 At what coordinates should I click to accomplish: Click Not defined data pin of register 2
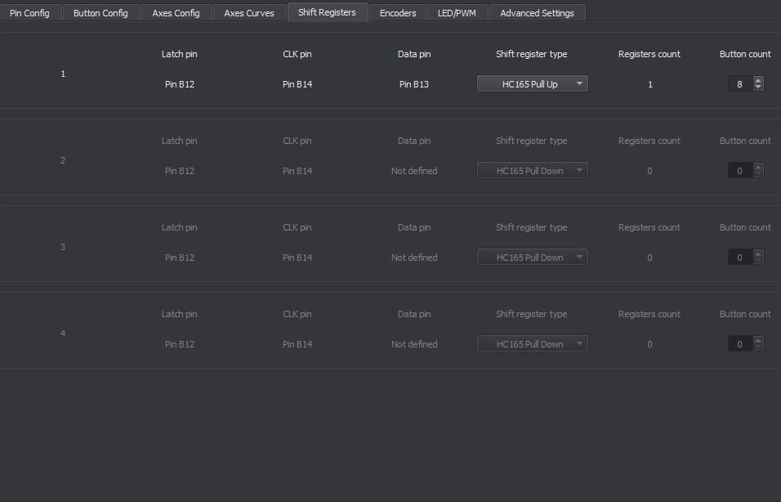point(414,171)
